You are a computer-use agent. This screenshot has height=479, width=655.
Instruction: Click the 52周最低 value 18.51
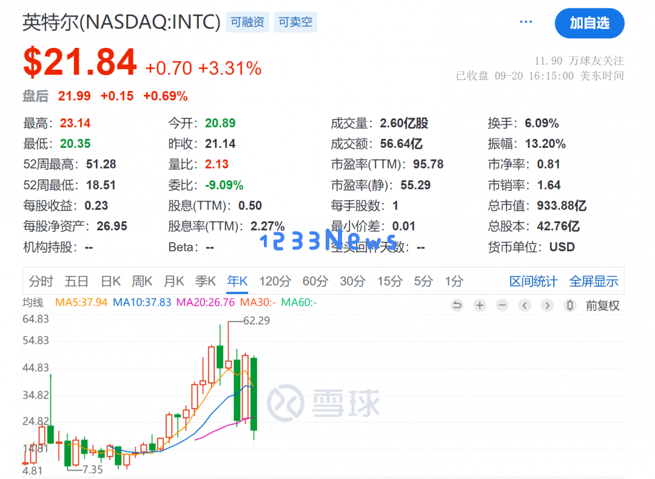(x=101, y=185)
